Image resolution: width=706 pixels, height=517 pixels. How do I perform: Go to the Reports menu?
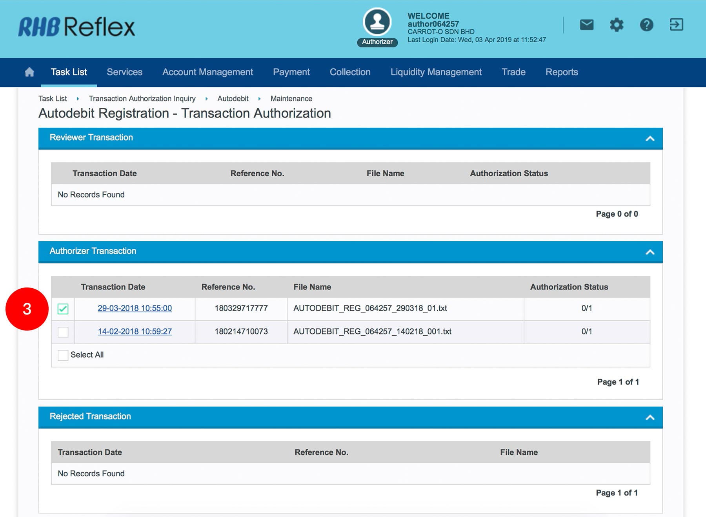click(561, 72)
